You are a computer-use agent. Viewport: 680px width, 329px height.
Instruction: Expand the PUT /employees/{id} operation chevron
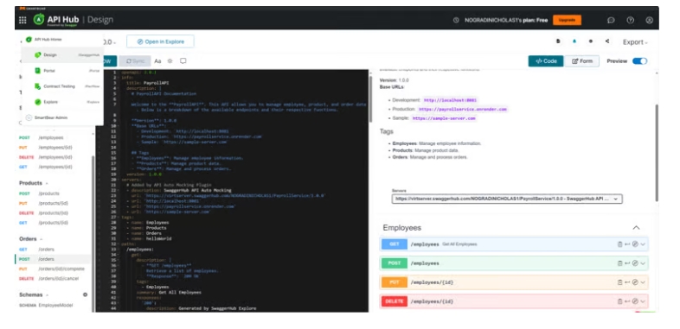pyautogui.click(x=643, y=282)
